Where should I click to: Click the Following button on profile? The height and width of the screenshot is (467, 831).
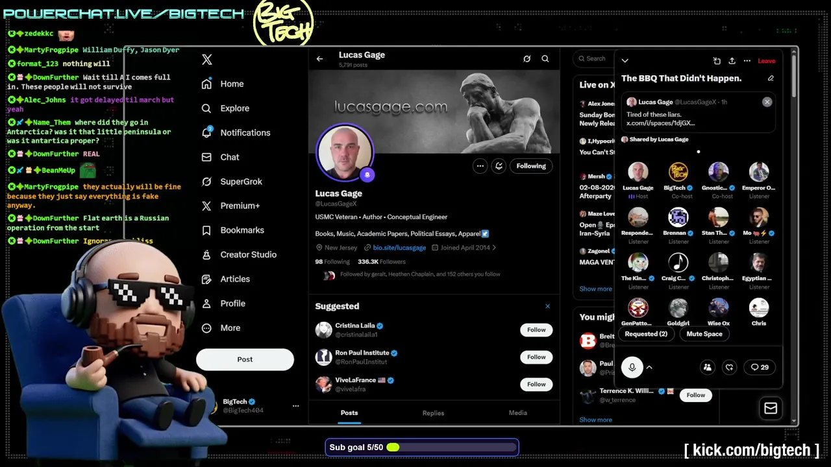tap(531, 166)
